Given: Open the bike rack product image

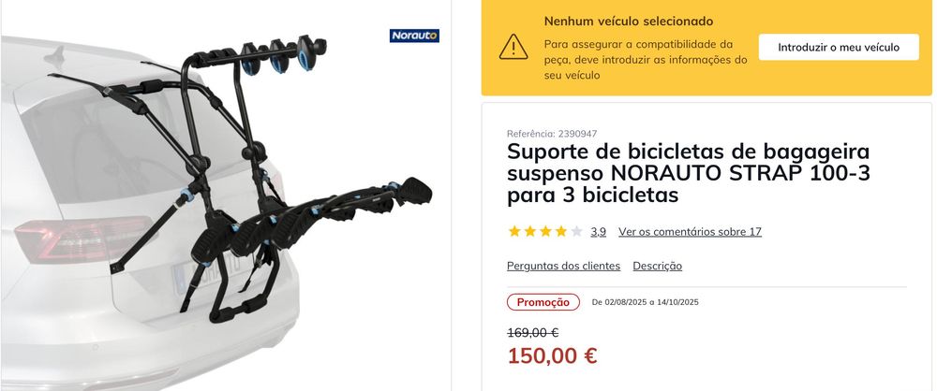Looking at the screenshot, I should pyautogui.click(x=225, y=195).
